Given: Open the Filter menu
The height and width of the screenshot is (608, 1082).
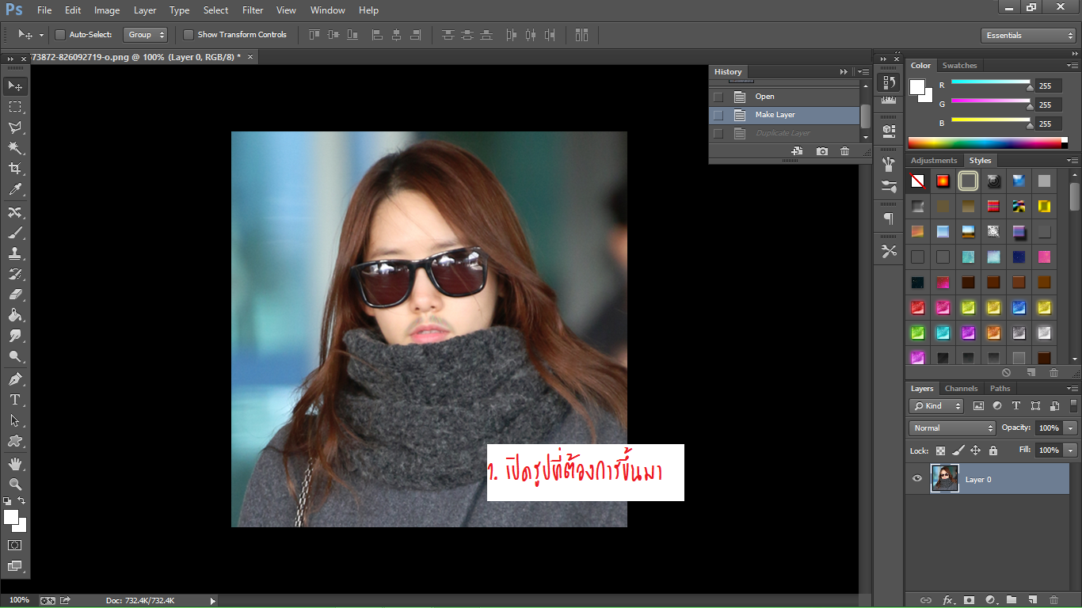Looking at the screenshot, I should tap(253, 10).
